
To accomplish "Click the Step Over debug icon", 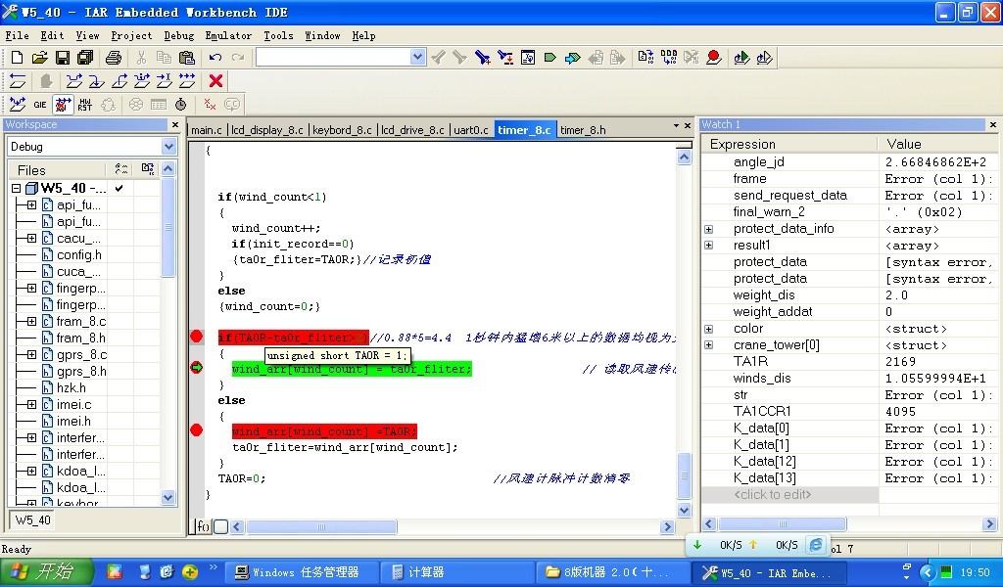I will coord(74,81).
